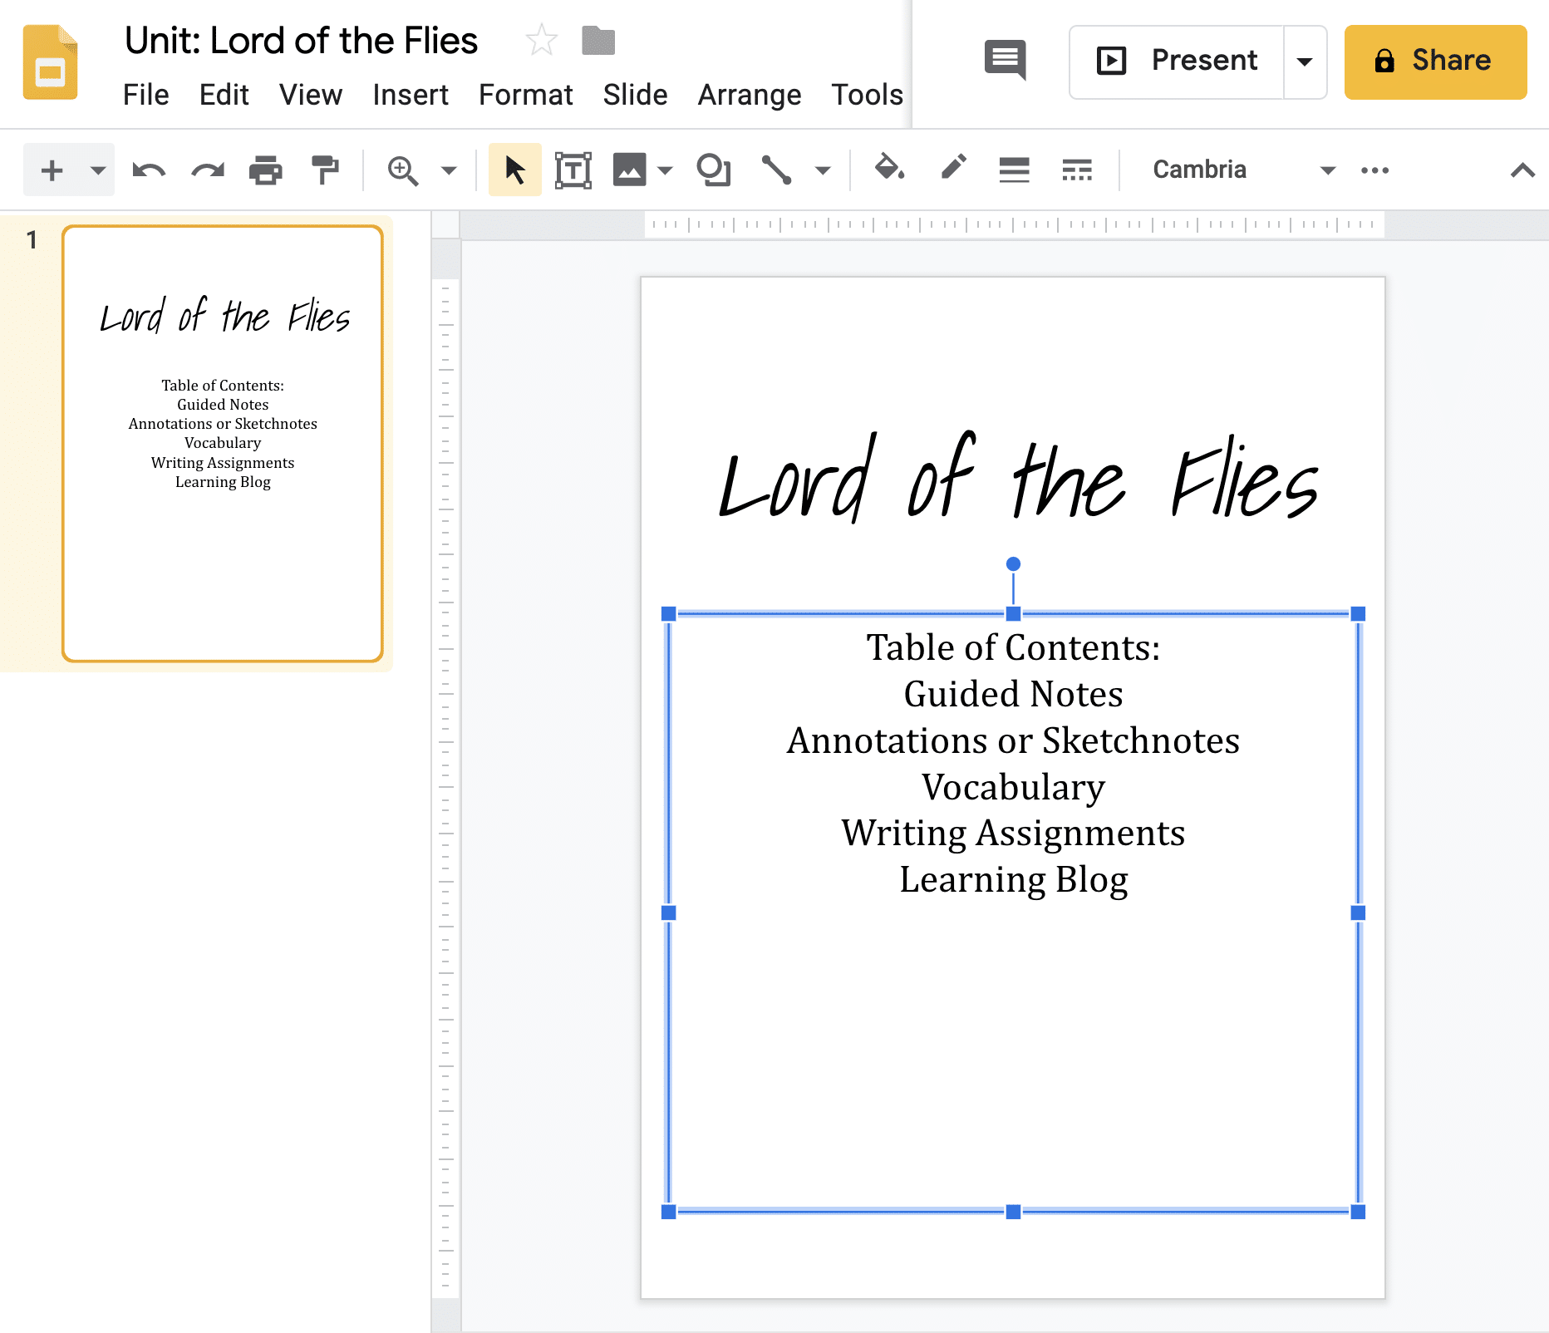The image size is (1549, 1333).
Task: Click the Border weight icon
Action: tap(1013, 170)
